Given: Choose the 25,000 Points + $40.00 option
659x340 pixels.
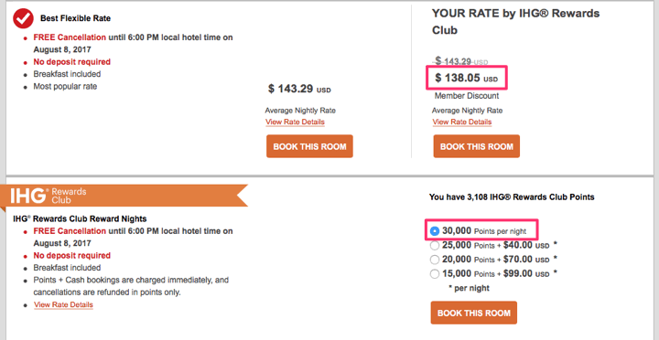Looking at the screenshot, I should 435,245.
